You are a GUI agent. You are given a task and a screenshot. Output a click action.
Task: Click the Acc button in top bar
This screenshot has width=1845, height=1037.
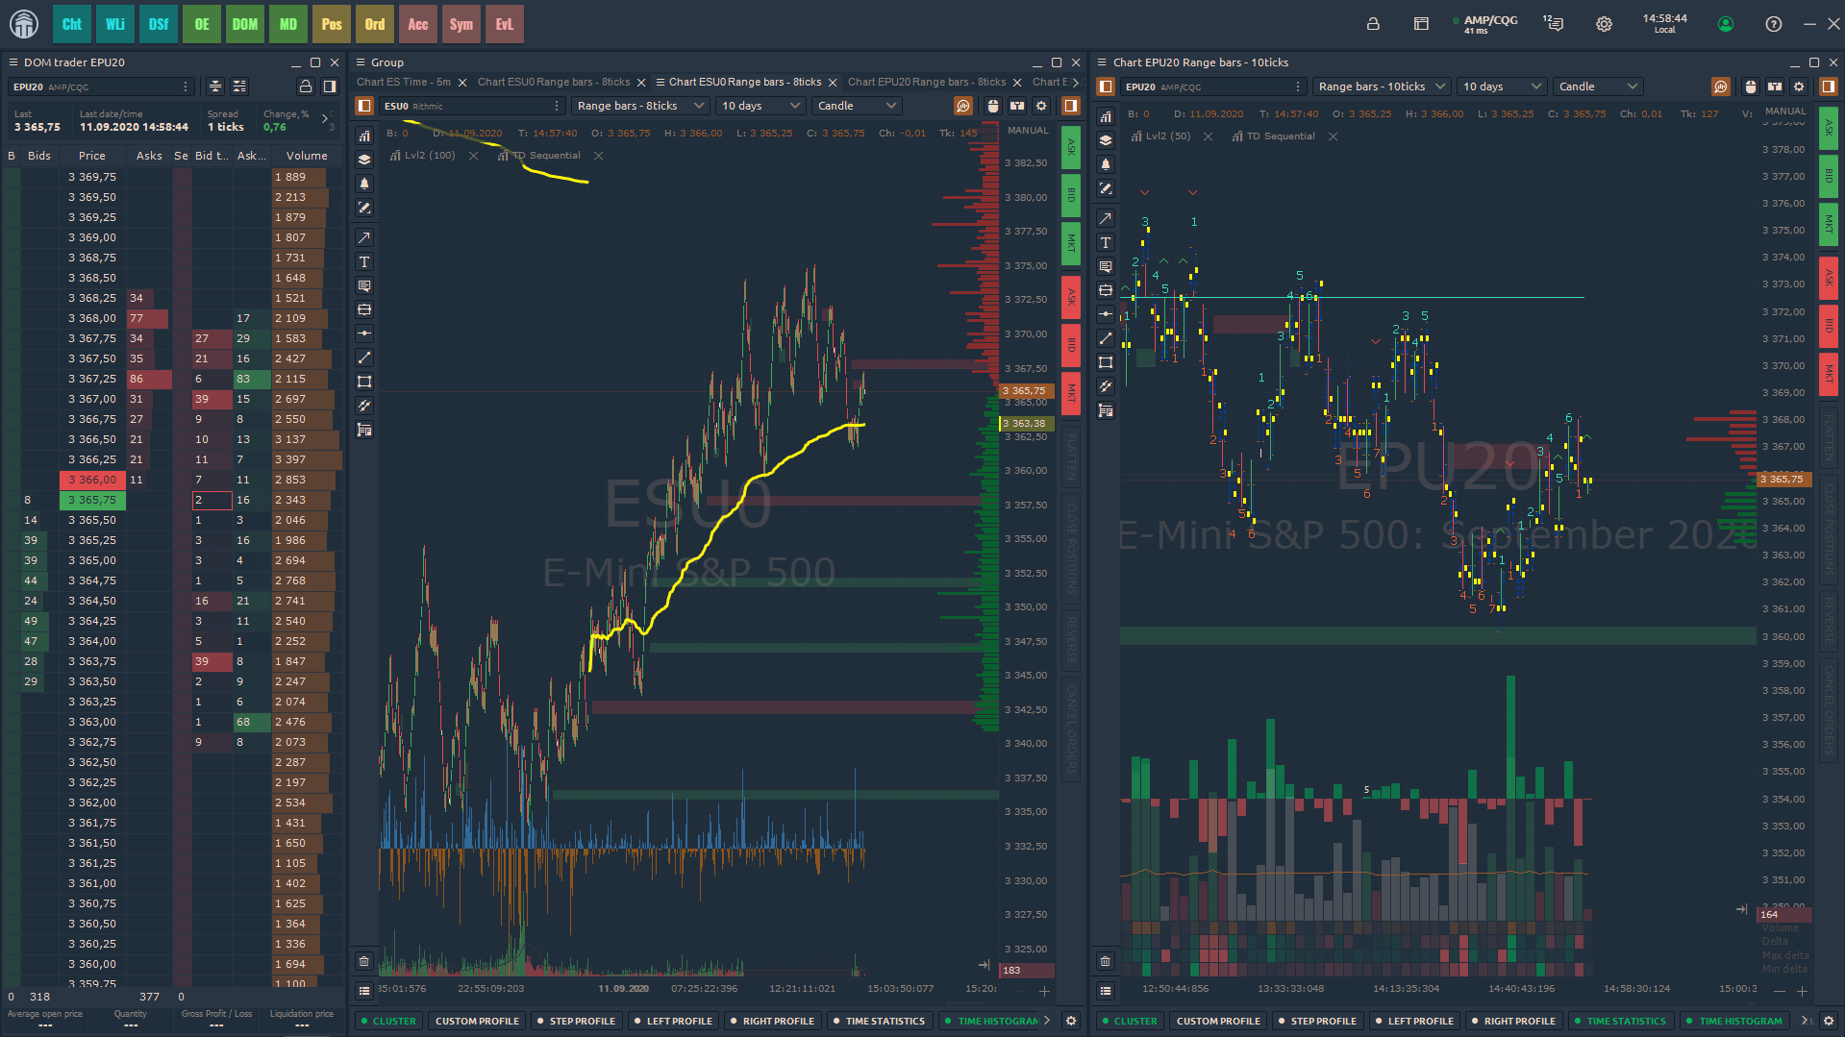click(418, 24)
